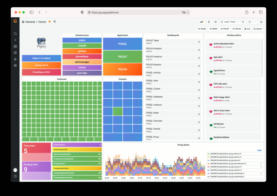This screenshot has height=196, width=277.
Task: Open the Alerting bell icon in sidebar
Action: [15, 59]
